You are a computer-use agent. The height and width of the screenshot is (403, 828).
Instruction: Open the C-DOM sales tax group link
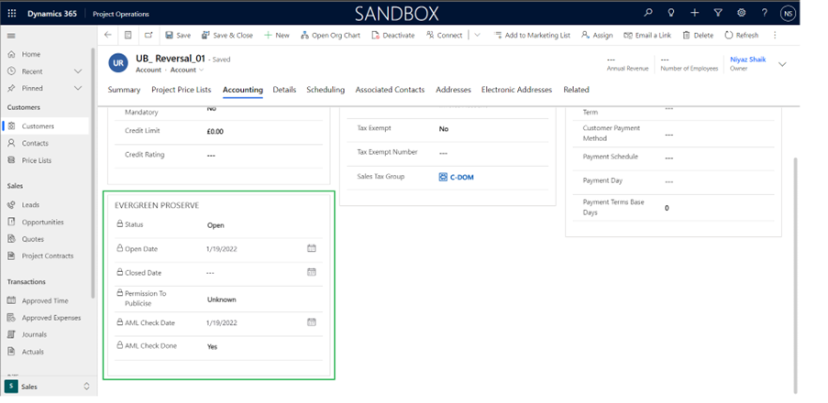[x=457, y=178]
